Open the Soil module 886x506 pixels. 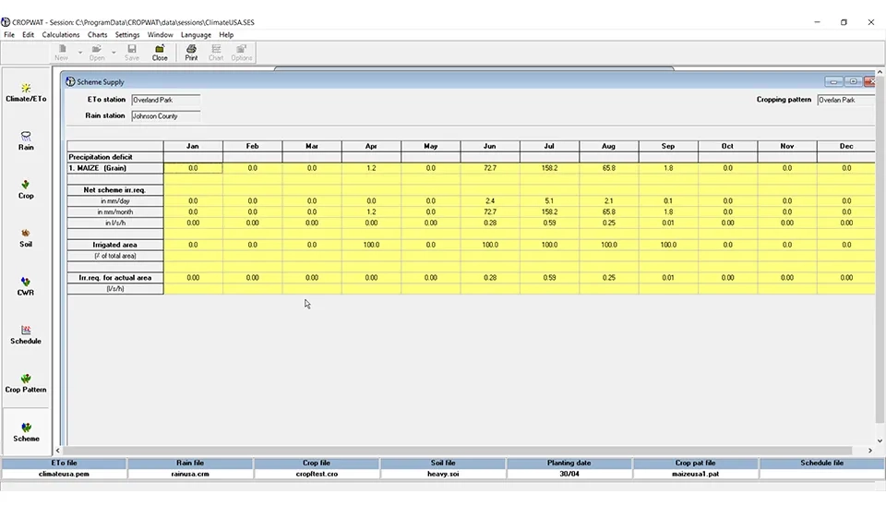click(x=26, y=237)
